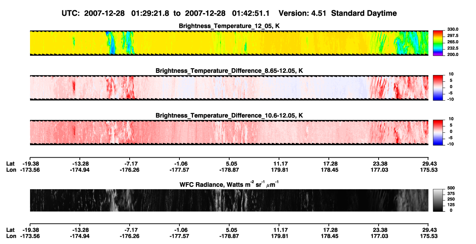
Task: Click the 250 tick on the WFC colorbar
Action: pyautogui.click(x=450, y=199)
